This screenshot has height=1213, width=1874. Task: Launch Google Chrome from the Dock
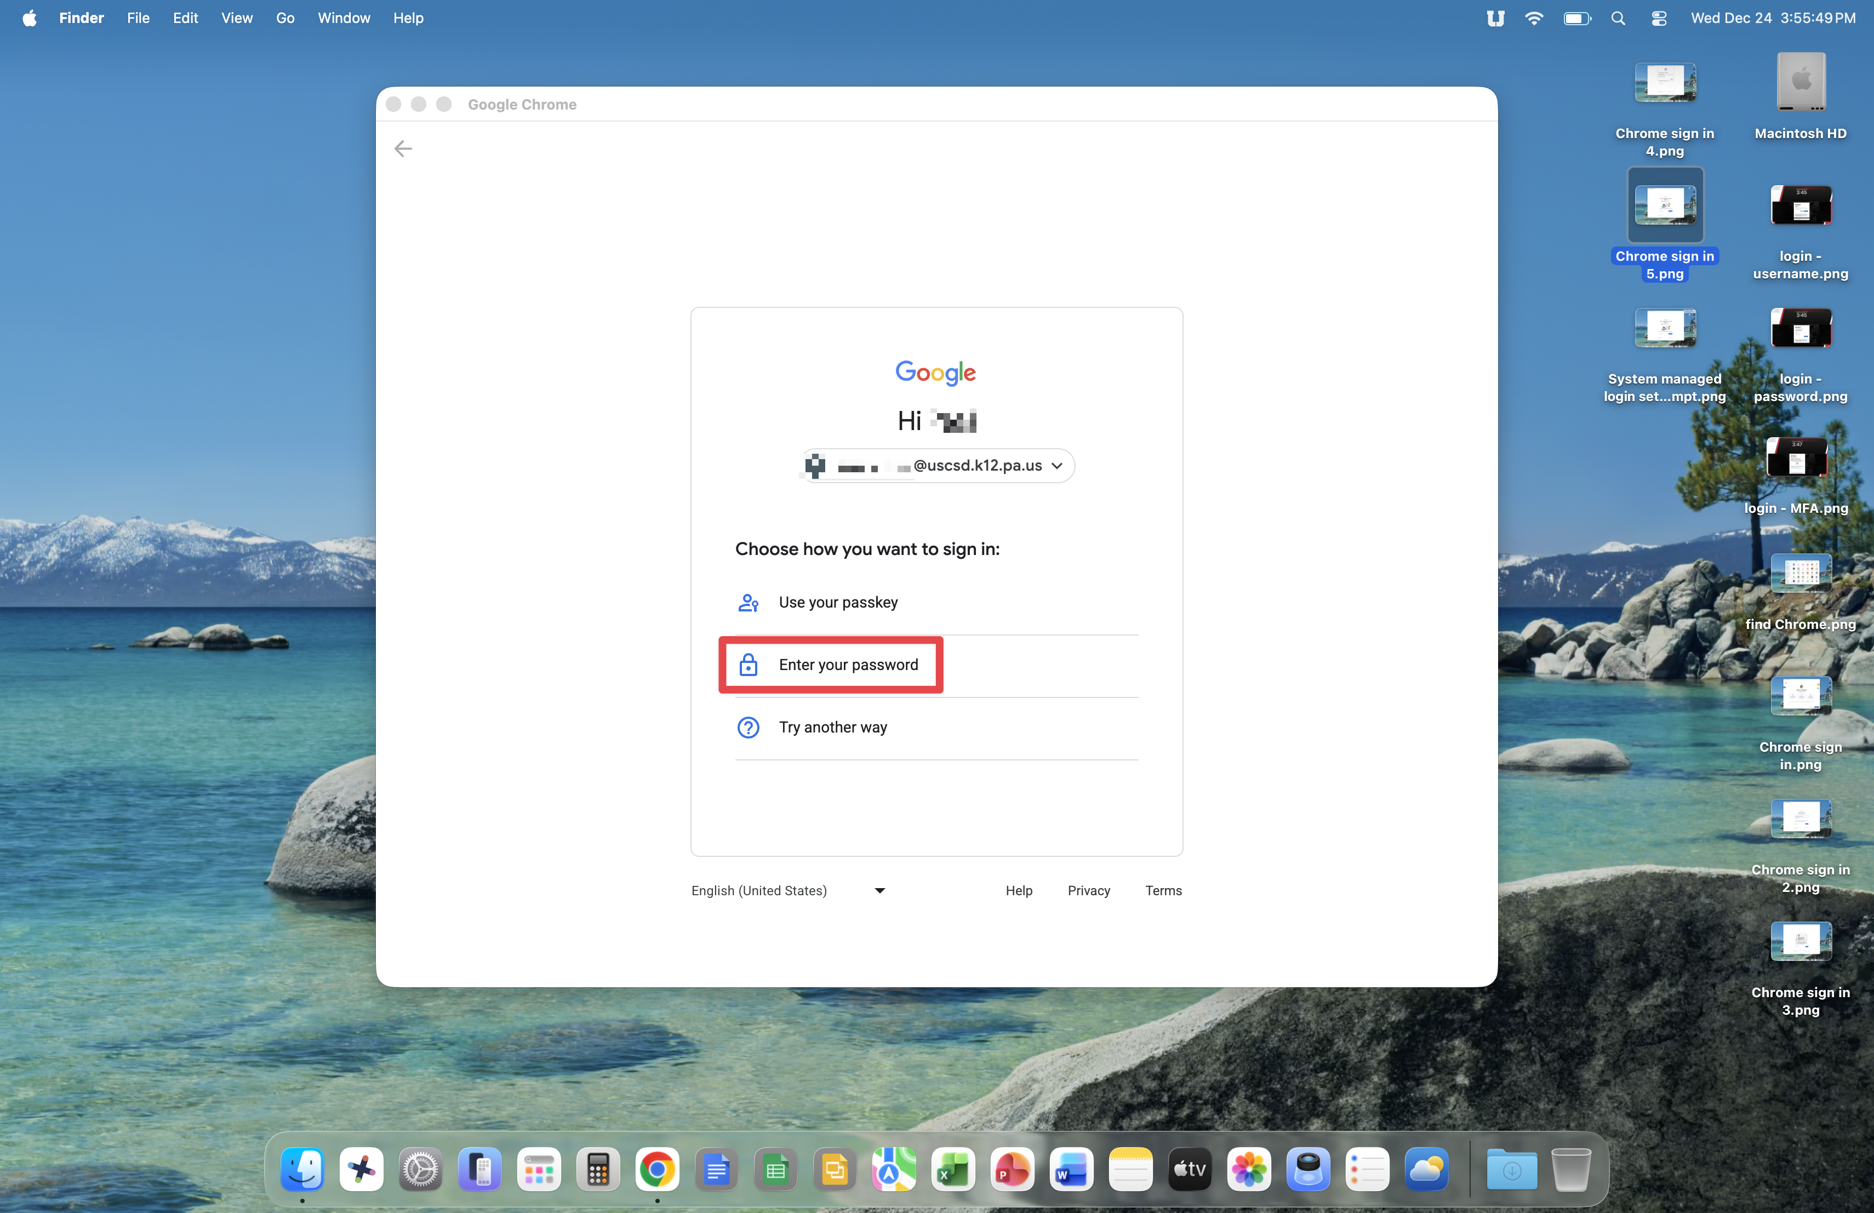(x=656, y=1170)
